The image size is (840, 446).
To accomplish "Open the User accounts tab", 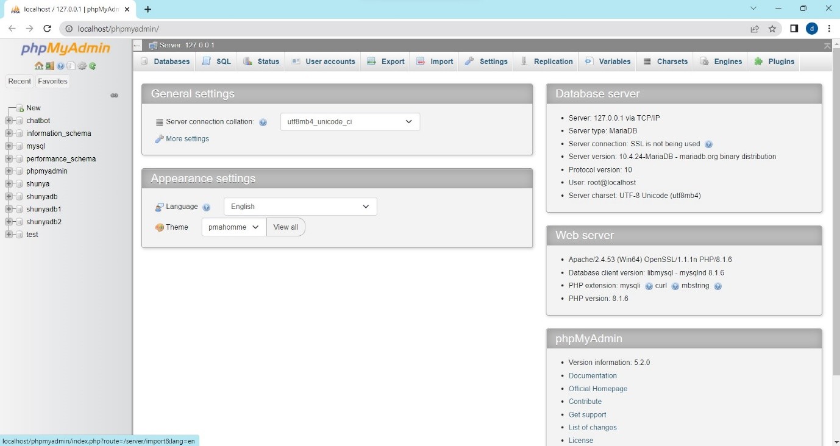I will (323, 62).
